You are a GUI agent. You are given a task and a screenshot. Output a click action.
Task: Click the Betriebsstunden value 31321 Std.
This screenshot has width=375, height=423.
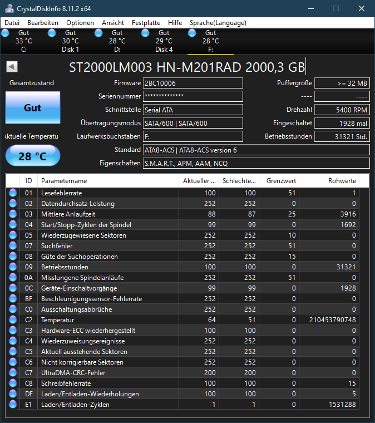[342, 136]
